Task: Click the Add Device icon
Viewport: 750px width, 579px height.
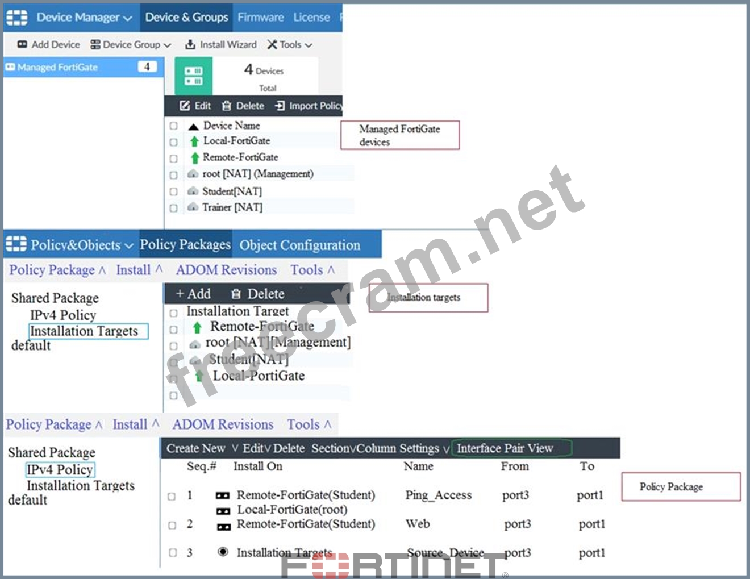Action: point(22,44)
